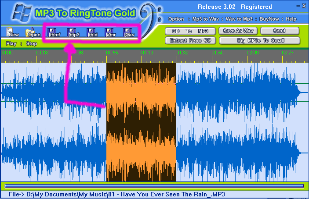Play the loaded audio

point(11,43)
